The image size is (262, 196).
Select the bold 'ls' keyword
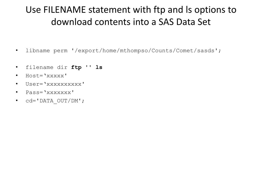click(99, 67)
